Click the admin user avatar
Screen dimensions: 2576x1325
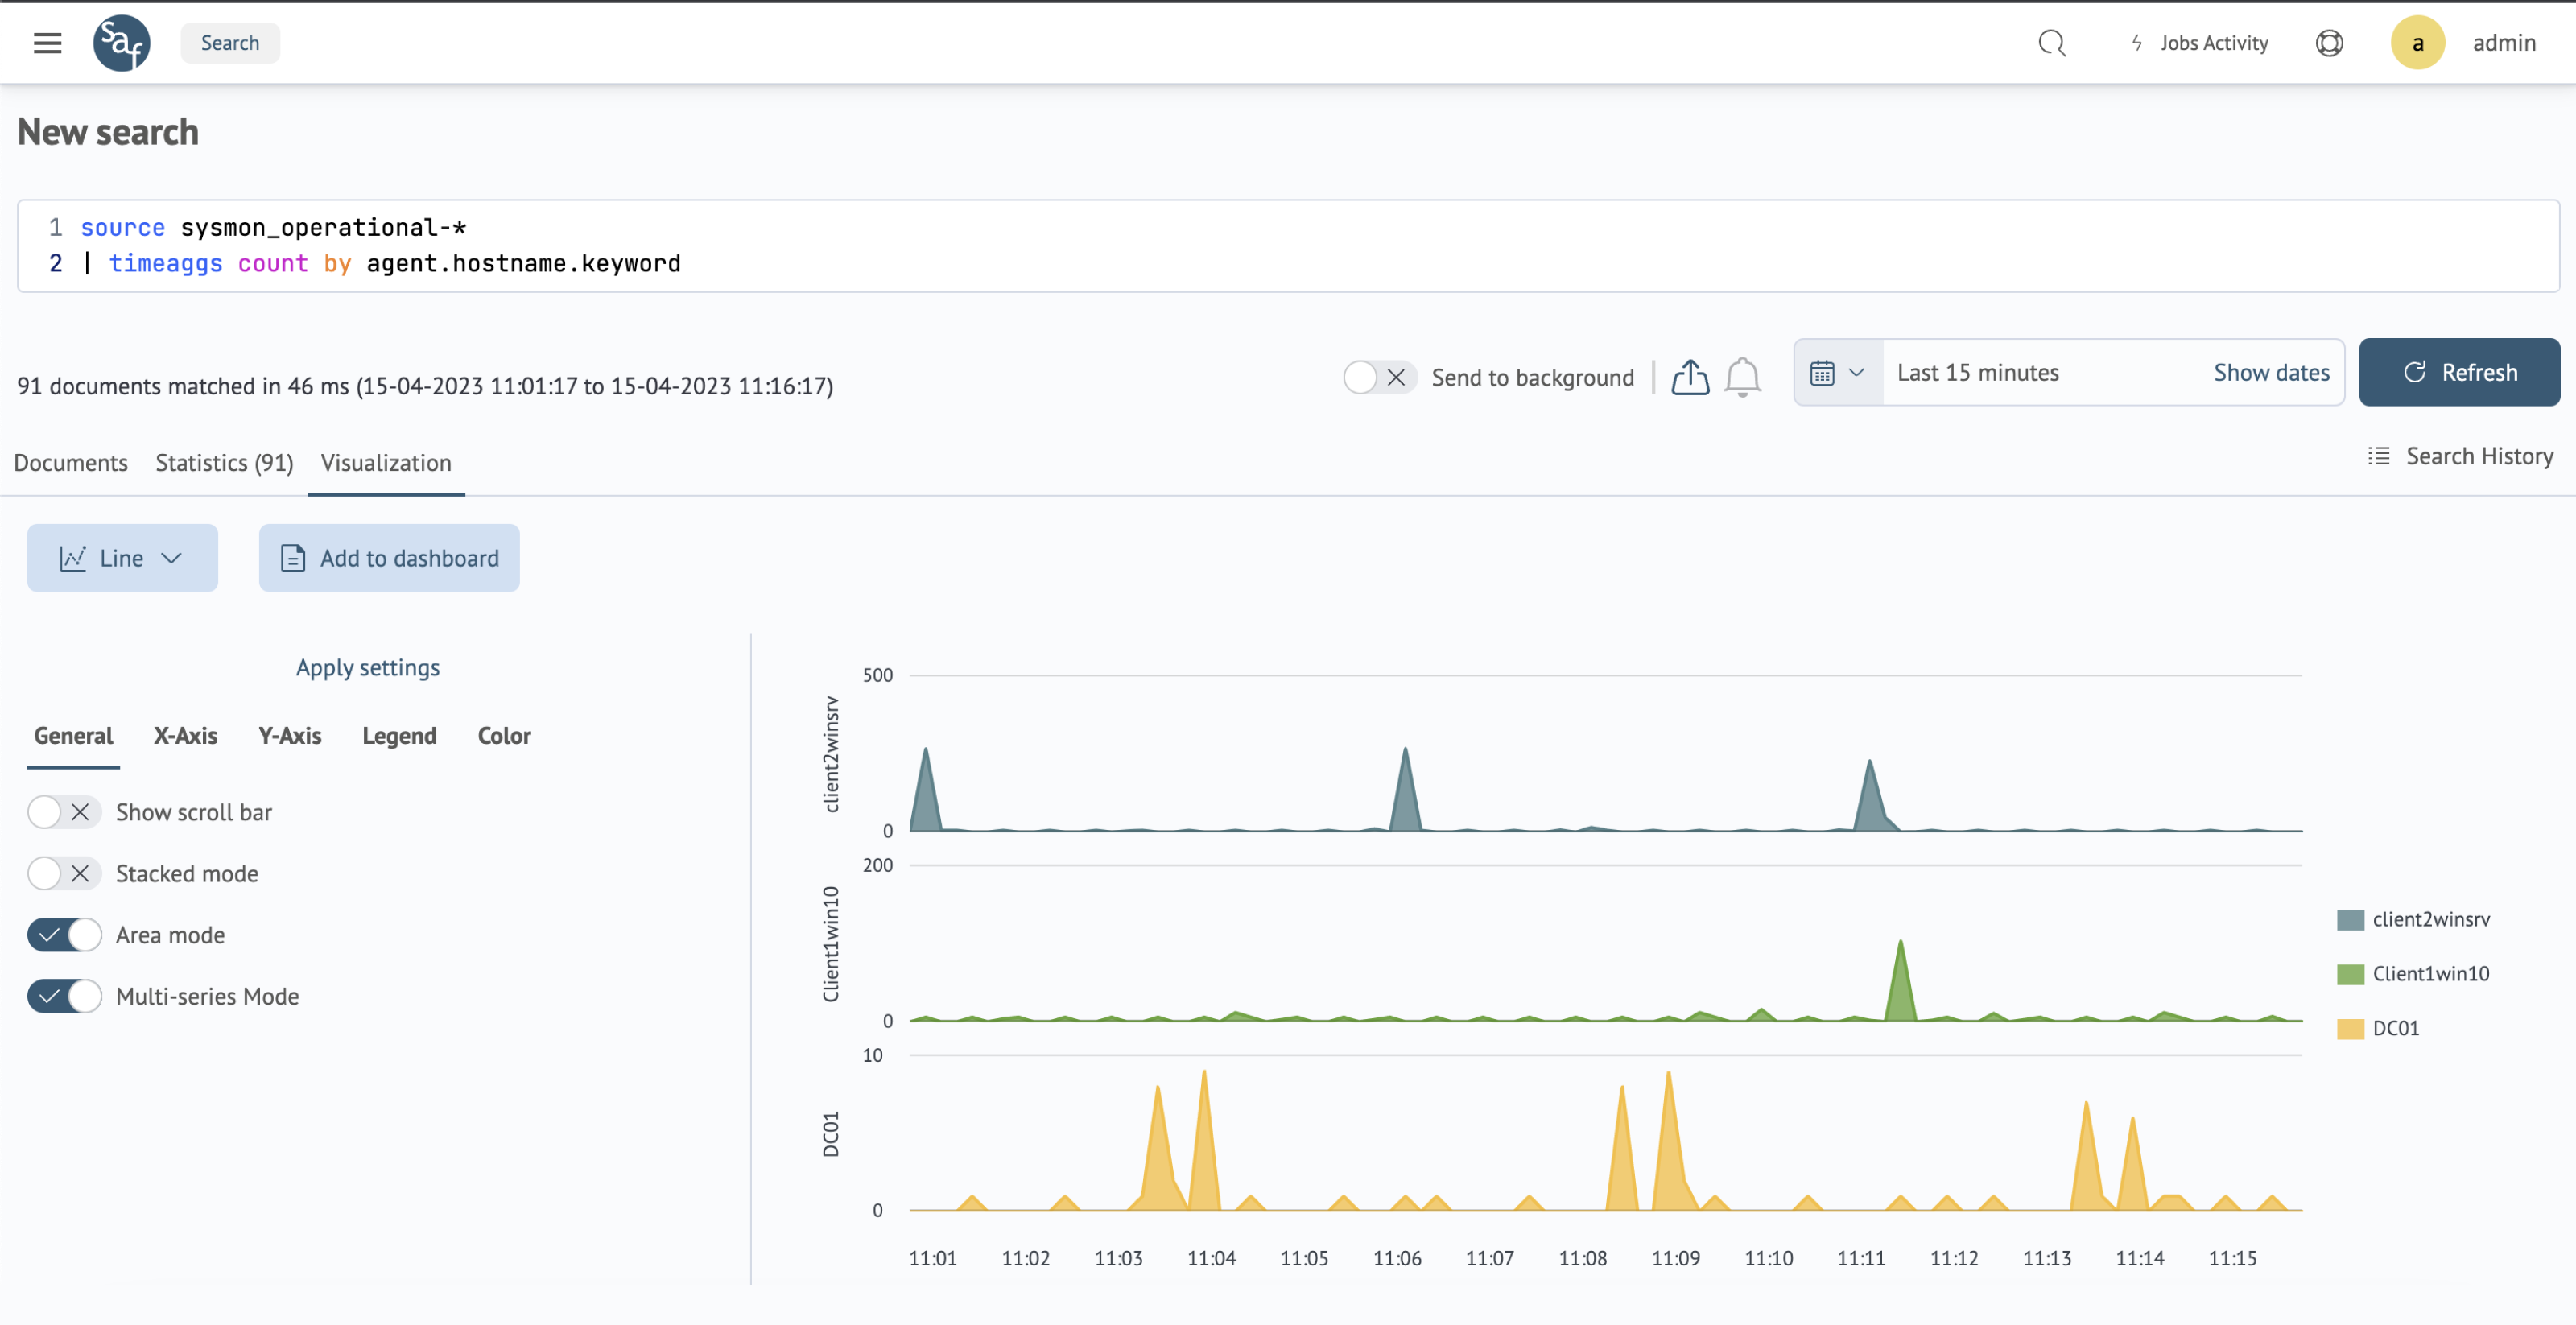2417,43
